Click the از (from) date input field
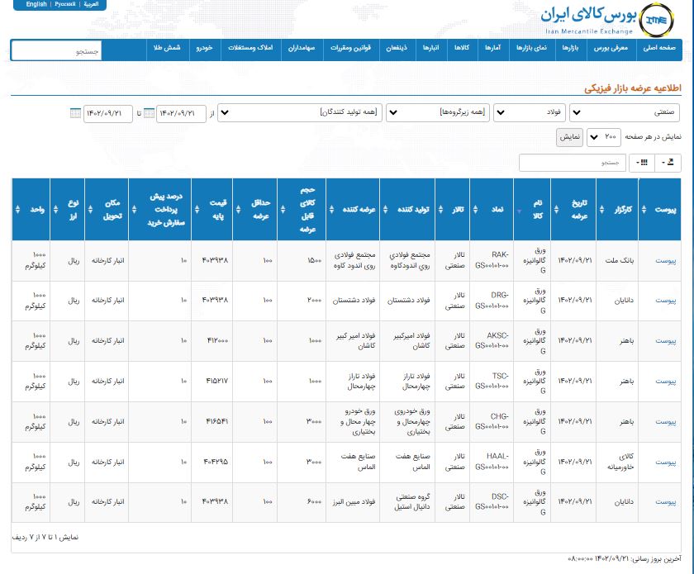Viewport: 694px width, 574px height. click(181, 114)
